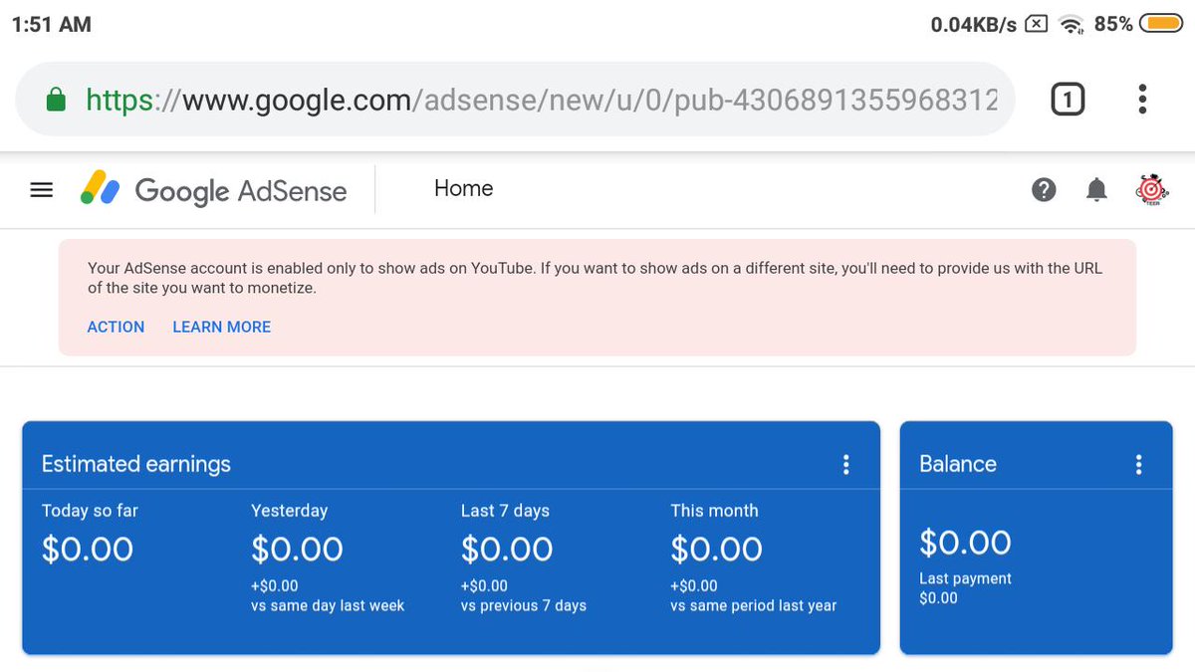The image size is (1195, 672).
Task: Tap the 0.04KB/s network speed indicator
Action: [x=973, y=25]
